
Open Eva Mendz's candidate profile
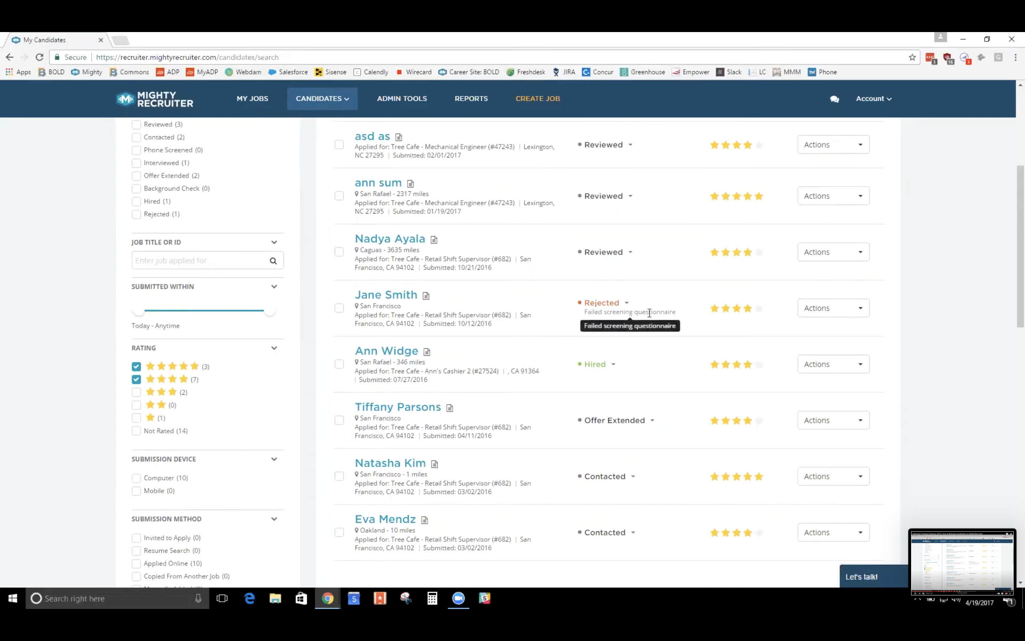point(385,519)
